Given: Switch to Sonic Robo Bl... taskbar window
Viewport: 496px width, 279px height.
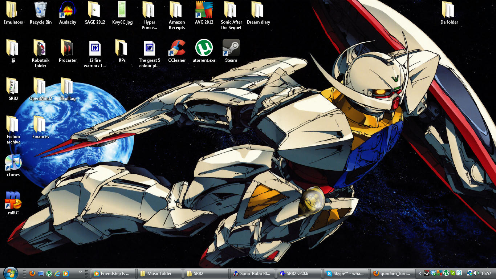Looking at the screenshot, I should click(x=253, y=273).
